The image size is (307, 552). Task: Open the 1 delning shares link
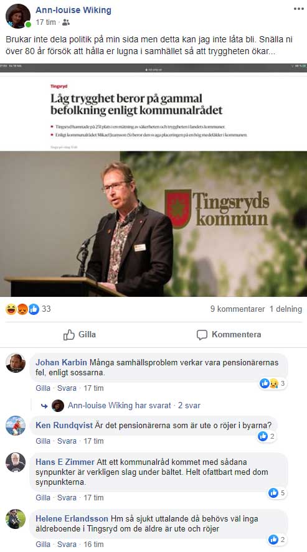[x=286, y=309]
